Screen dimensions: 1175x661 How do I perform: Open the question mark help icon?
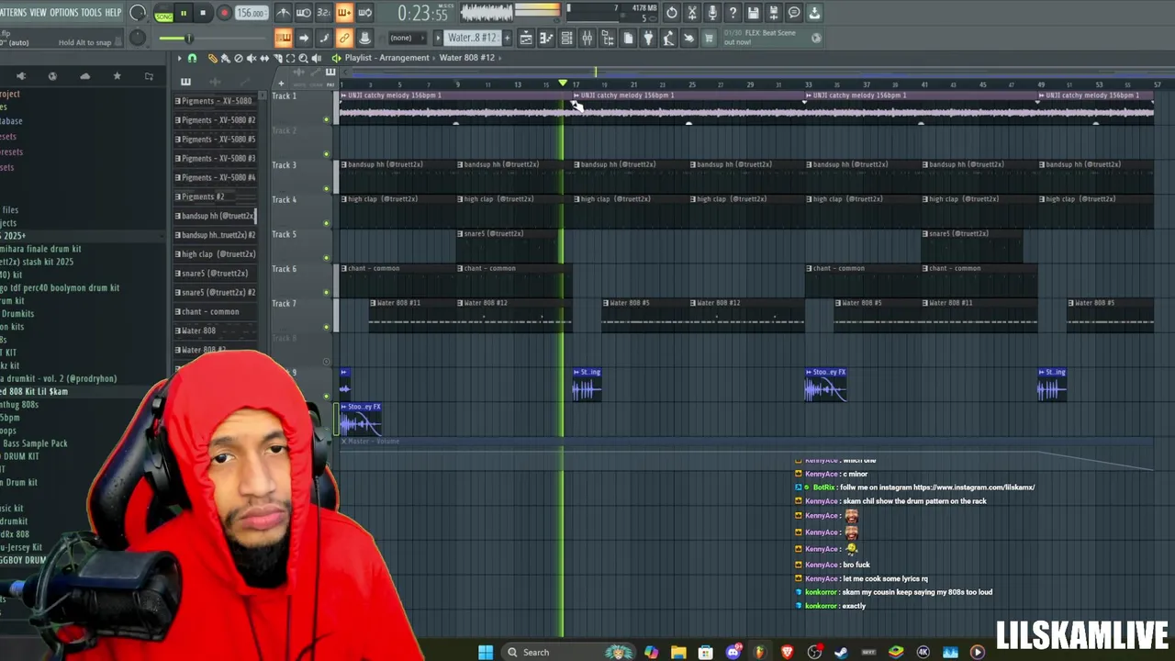point(733,13)
